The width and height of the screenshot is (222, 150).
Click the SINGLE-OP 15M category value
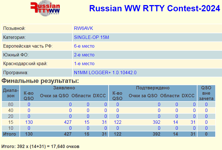pyautogui.click(x=92, y=37)
